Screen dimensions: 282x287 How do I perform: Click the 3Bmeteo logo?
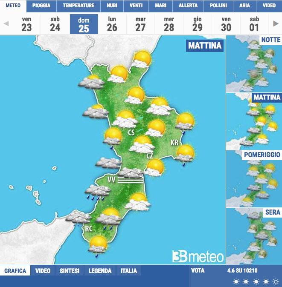coord(198,256)
